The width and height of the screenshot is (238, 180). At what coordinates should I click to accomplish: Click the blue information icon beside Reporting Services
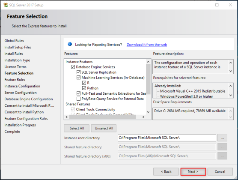pyautogui.click(x=70, y=44)
